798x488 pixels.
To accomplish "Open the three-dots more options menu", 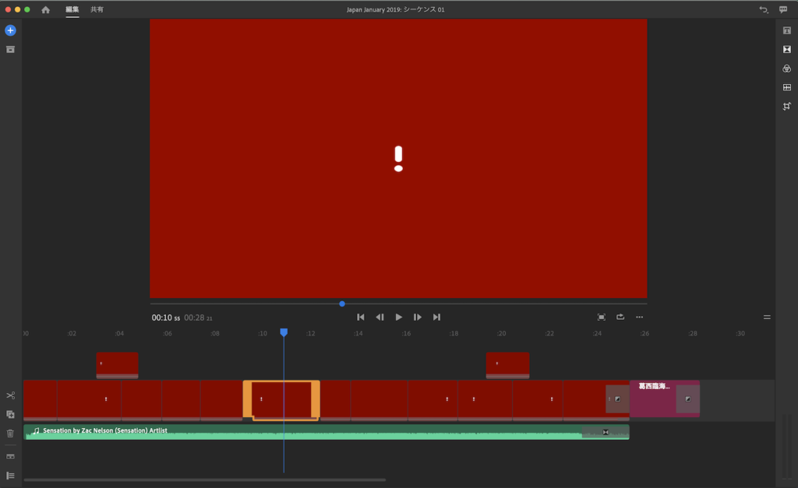I will (640, 317).
